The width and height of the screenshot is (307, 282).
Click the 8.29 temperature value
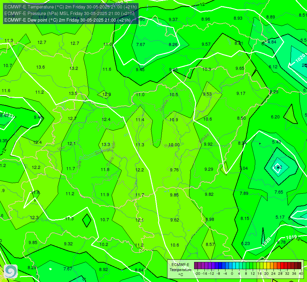pos(32,268)
